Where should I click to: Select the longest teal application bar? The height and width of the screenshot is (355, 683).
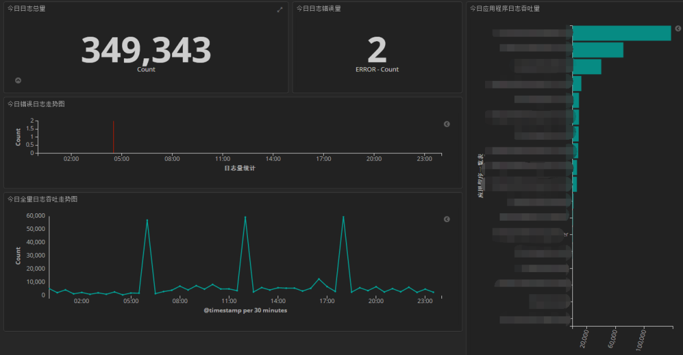pyautogui.click(x=622, y=33)
